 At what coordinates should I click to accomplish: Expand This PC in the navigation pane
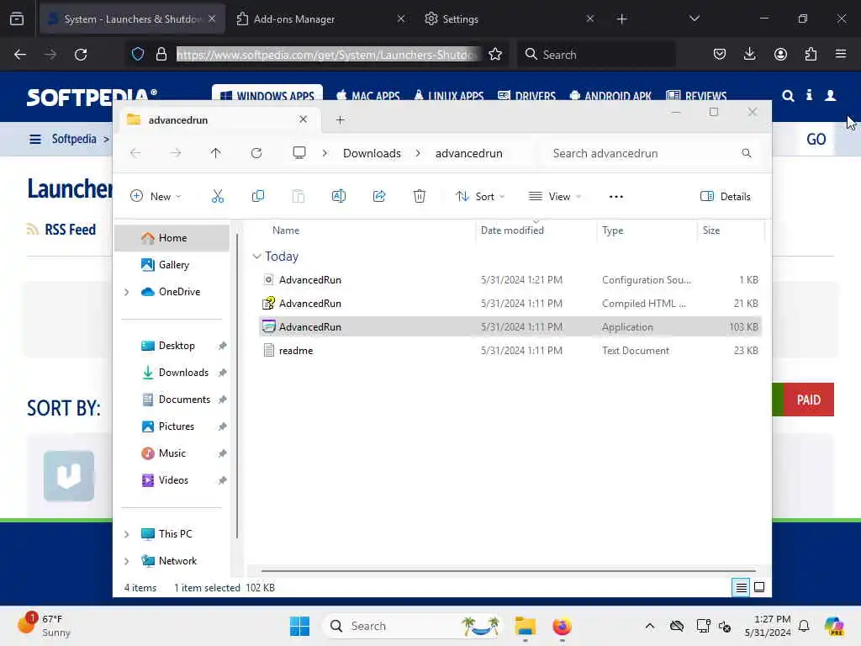click(x=126, y=534)
